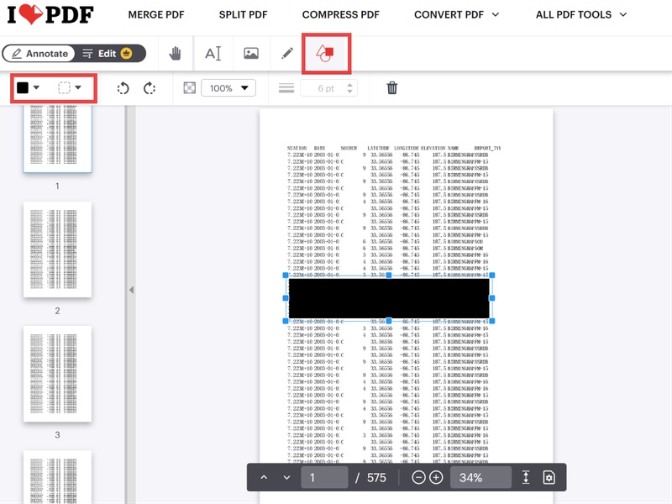The width and height of the screenshot is (672, 504).
Task: Zoom in with the plus button
Action: (x=436, y=477)
